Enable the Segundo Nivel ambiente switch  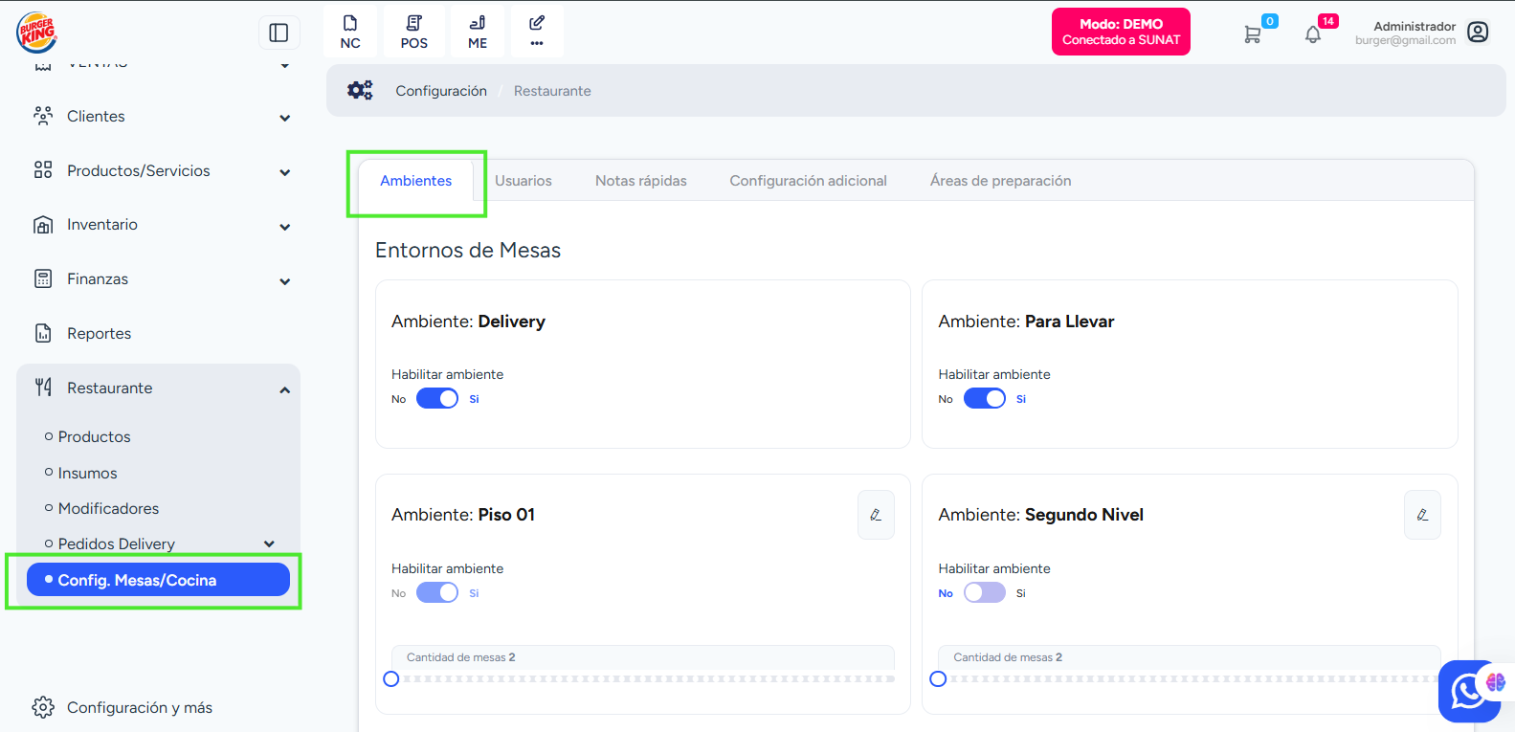click(984, 593)
